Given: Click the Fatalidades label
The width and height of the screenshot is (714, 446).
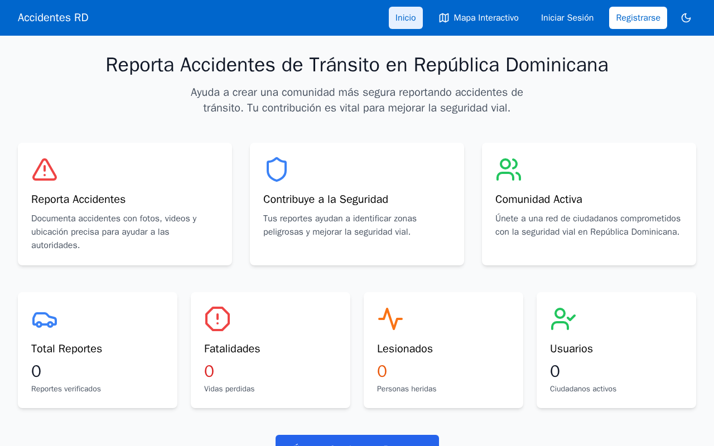Looking at the screenshot, I should point(232,349).
